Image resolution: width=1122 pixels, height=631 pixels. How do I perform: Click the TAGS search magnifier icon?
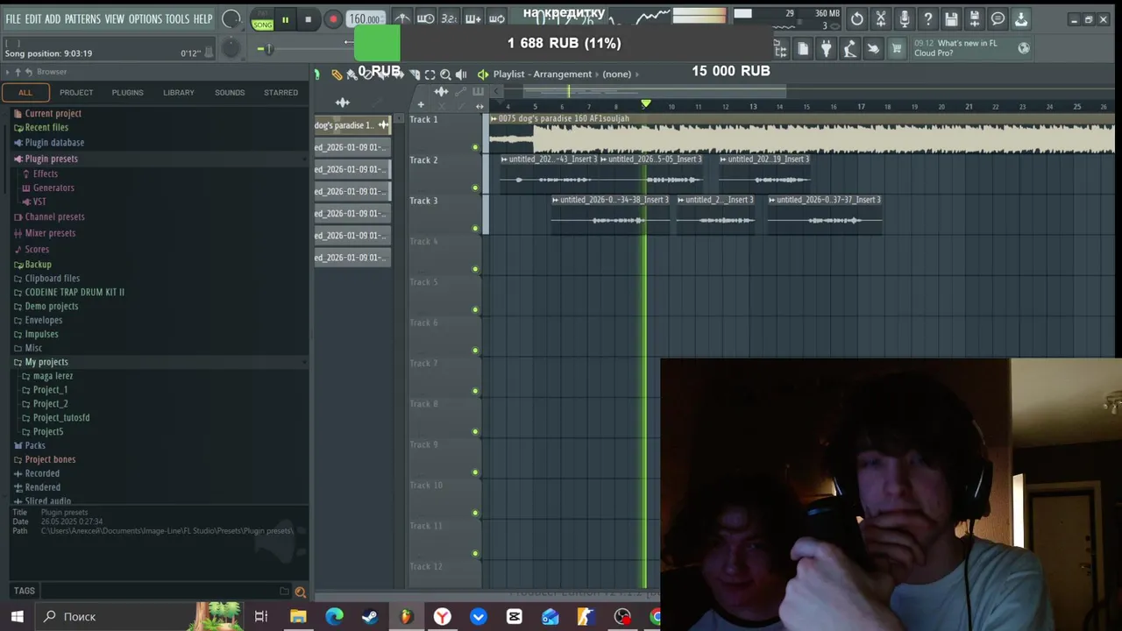click(300, 592)
